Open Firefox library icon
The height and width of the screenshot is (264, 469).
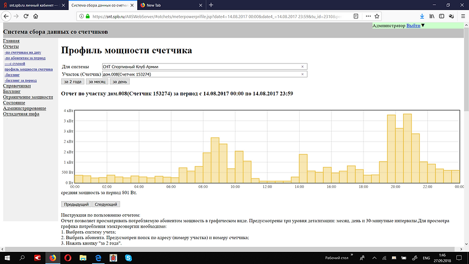(432, 16)
